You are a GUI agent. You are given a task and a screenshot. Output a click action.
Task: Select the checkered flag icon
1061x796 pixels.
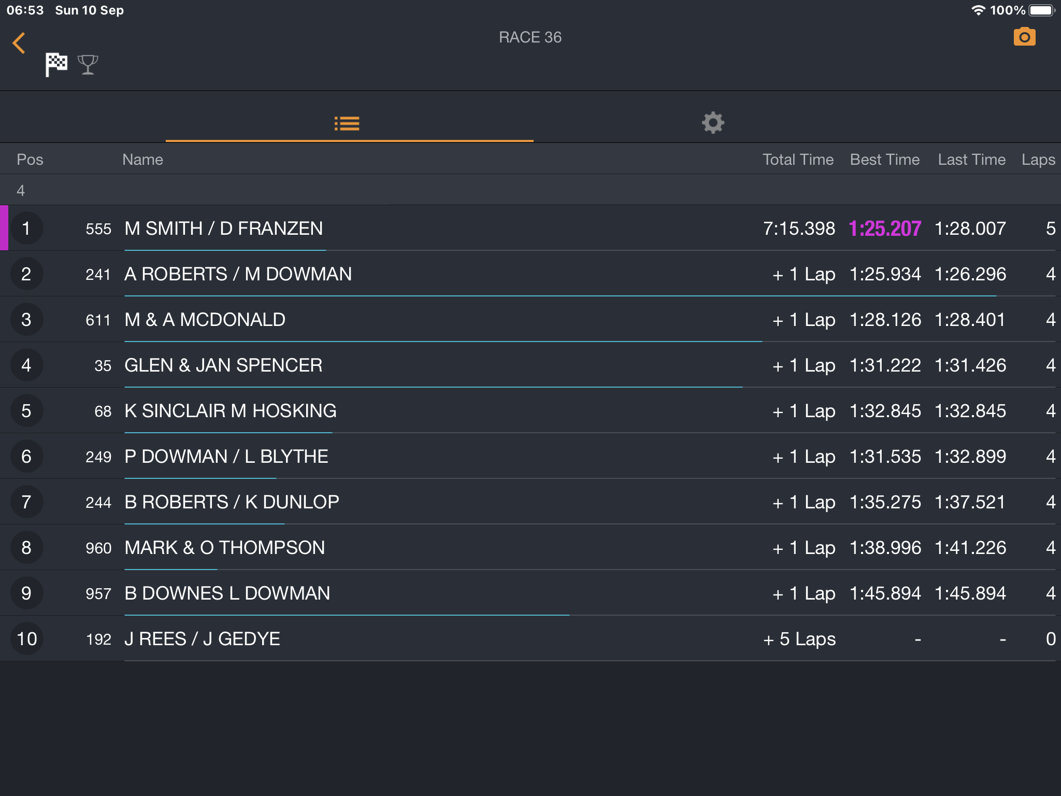coord(56,65)
